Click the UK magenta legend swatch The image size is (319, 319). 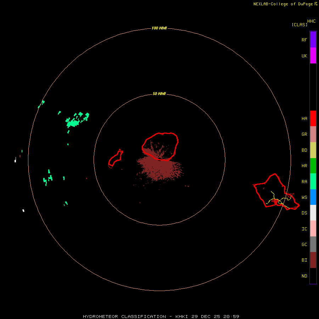click(313, 56)
